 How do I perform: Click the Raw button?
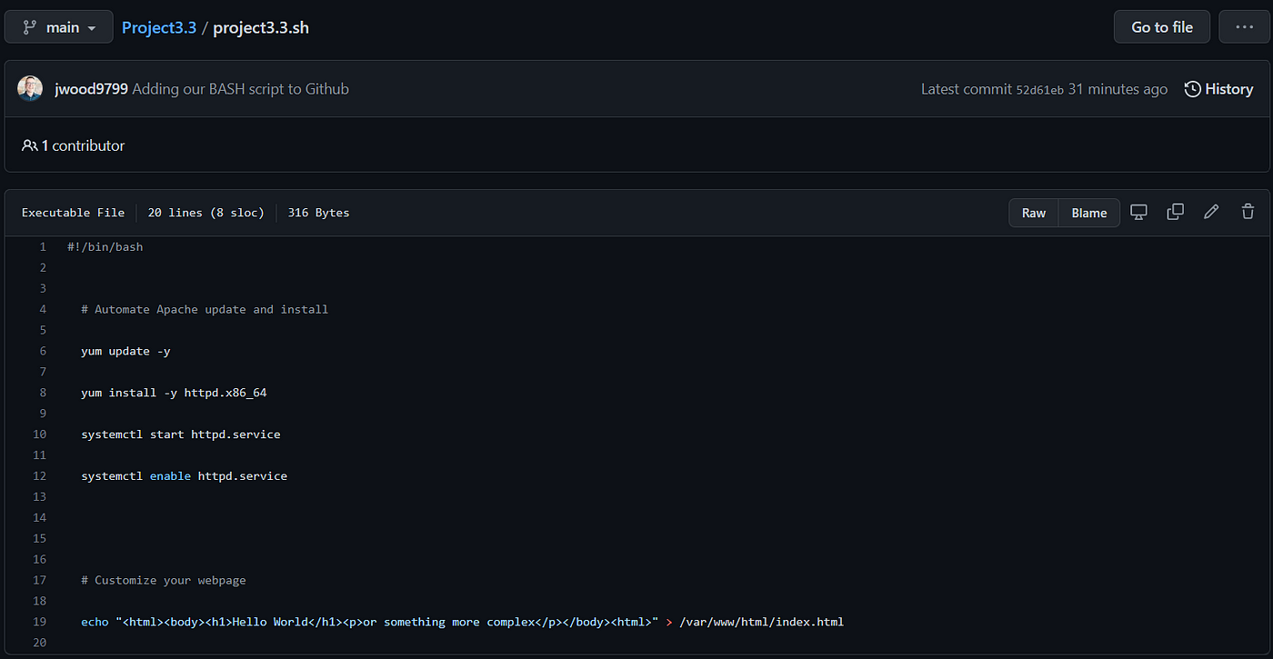(1034, 213)
